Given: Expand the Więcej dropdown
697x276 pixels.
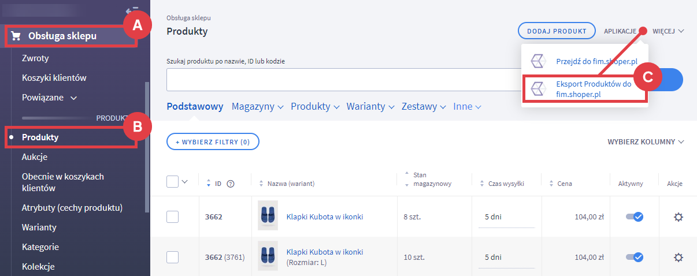Looking at the screenshot, I should [x=668, y=31].
